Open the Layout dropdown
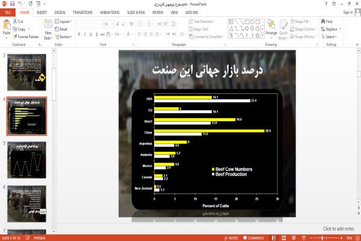The height and width of the screenshot is (241, 361). point(63,22)
